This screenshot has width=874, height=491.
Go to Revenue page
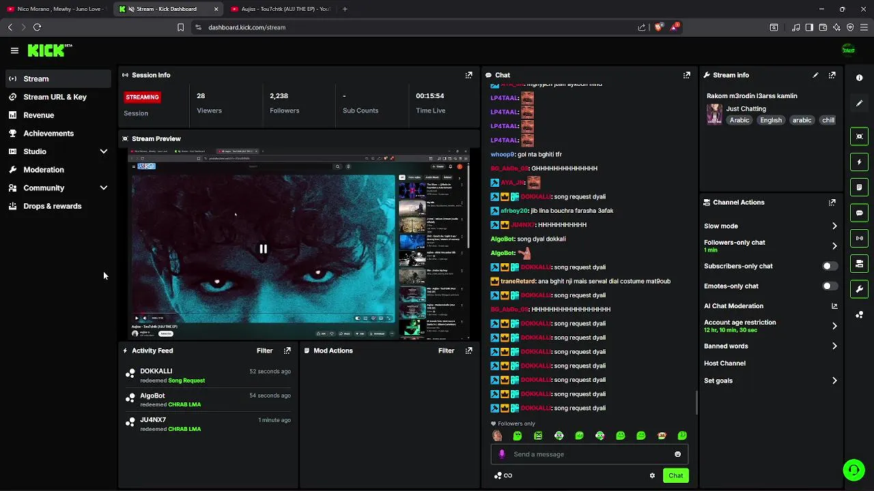click(x=57, y=115)
